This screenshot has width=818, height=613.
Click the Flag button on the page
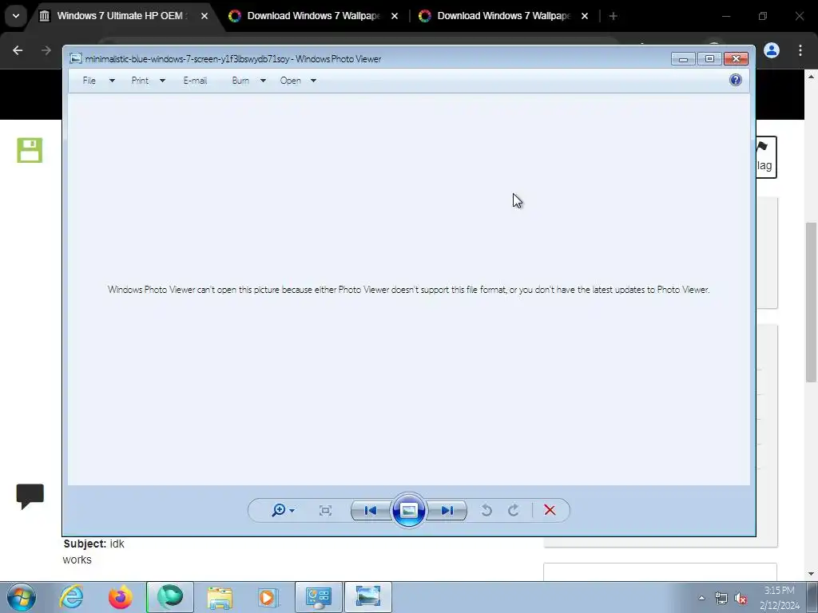766,157
